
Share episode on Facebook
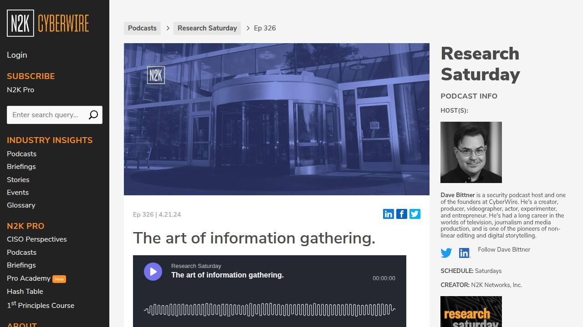pos(402,214)
